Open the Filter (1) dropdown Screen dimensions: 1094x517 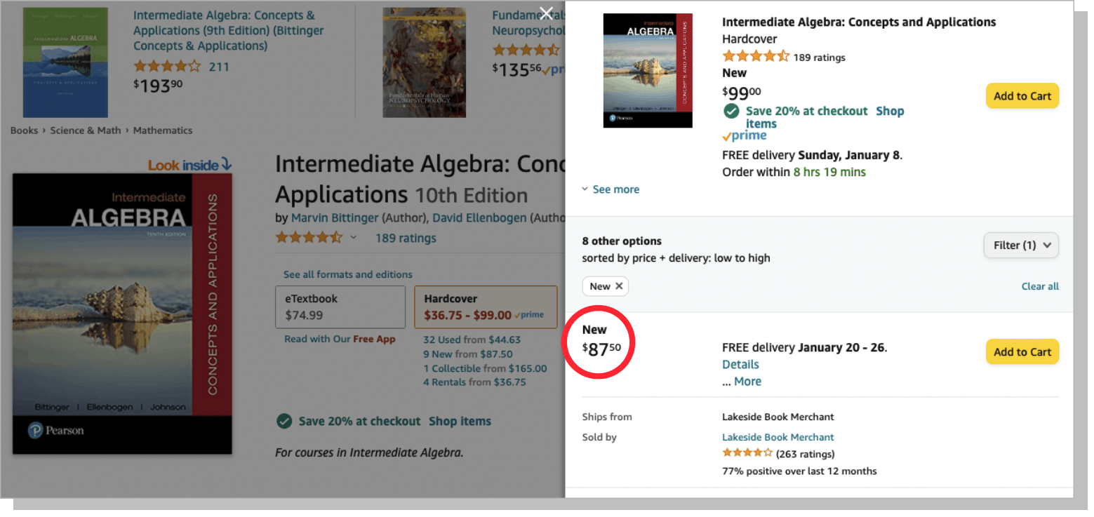click(1021, 246)
